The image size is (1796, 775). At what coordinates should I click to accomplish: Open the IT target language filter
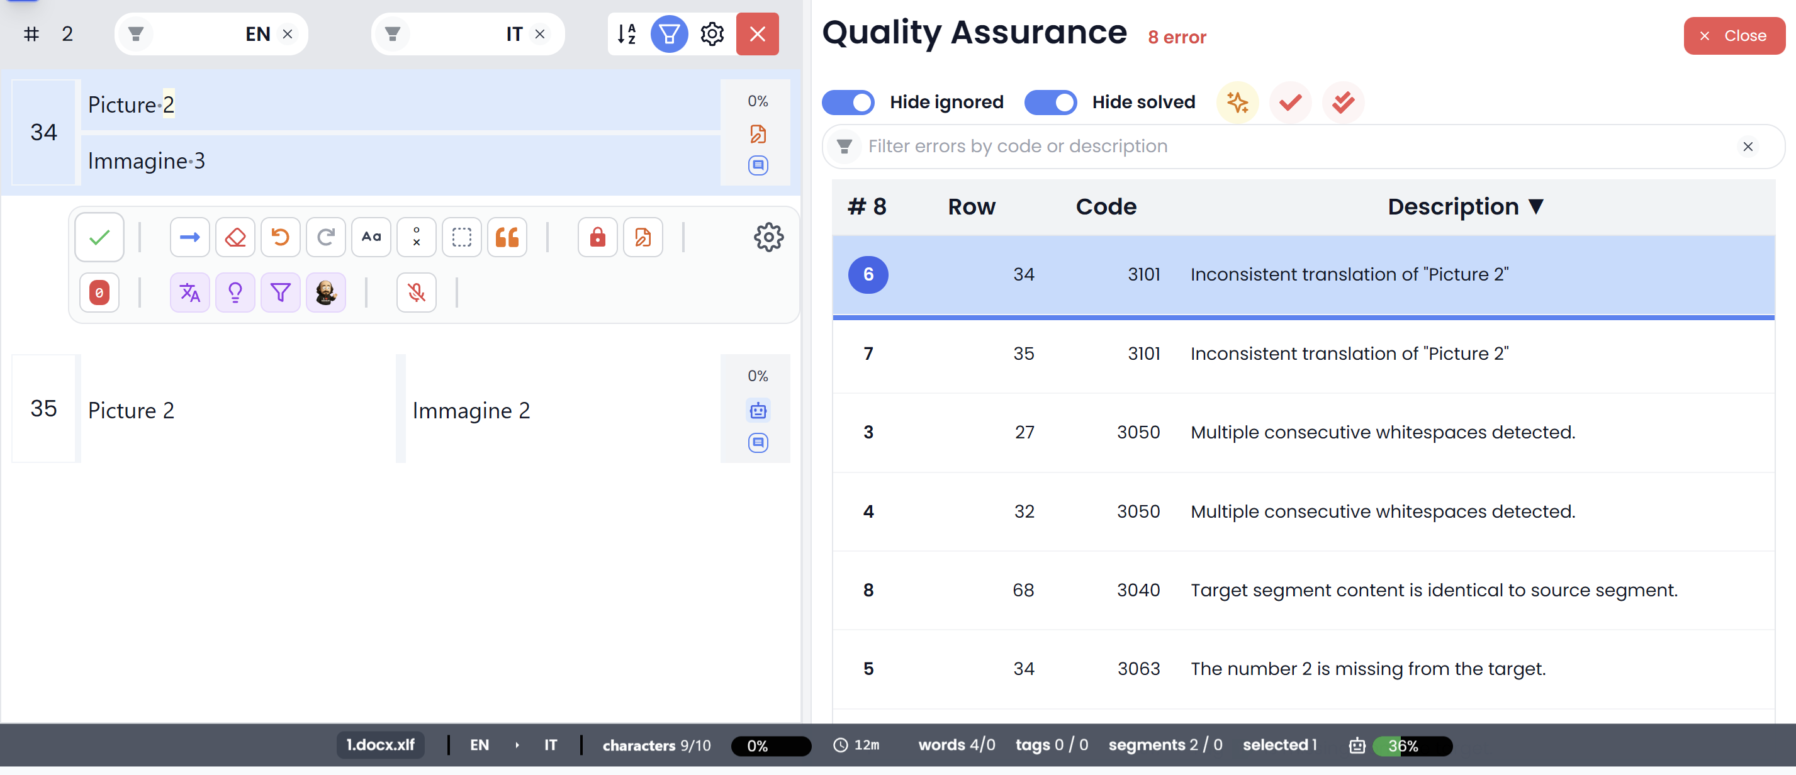[x=393, y=33]
